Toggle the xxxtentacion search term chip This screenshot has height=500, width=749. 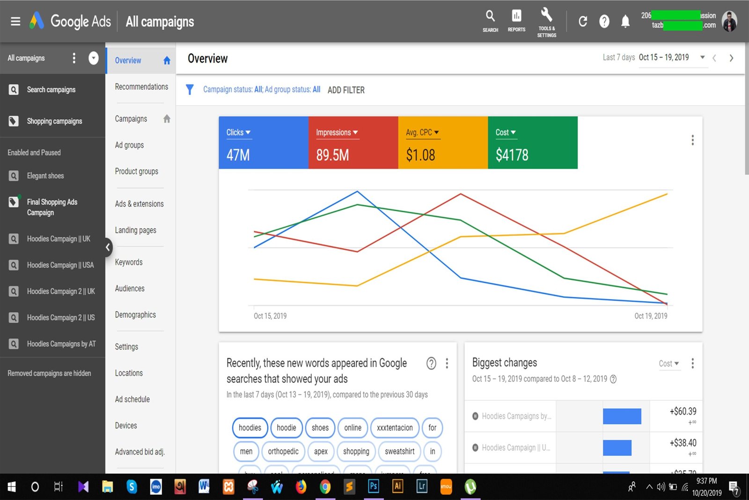[x=395, y=427]
